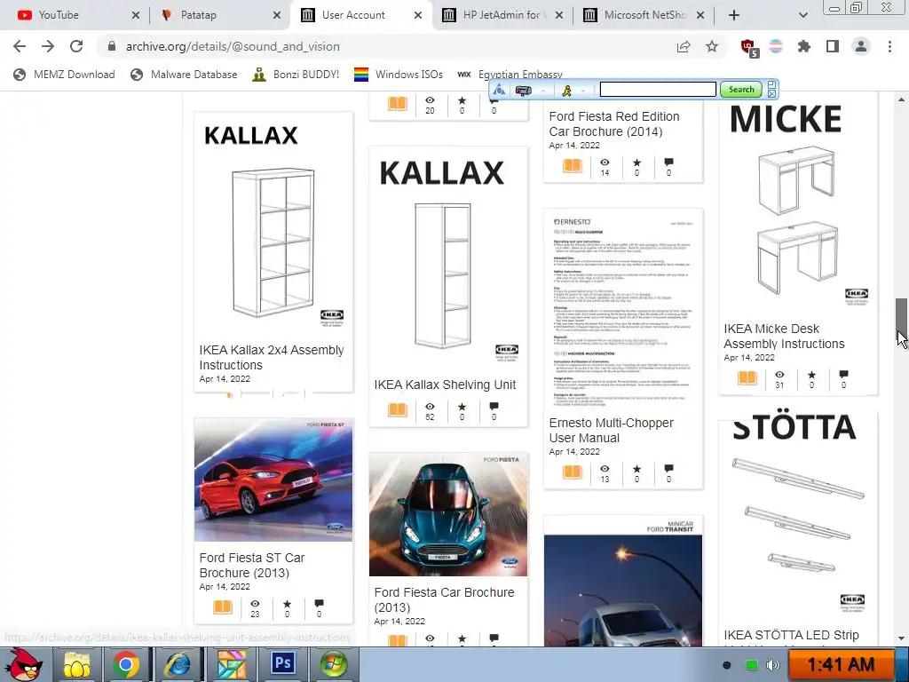Expand the AIM running man dropdown
Viewport: 909px width, 682px height.
point(582,91)
